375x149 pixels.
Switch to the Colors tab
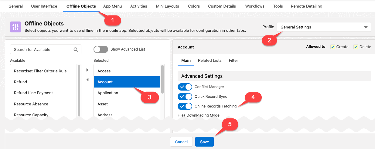[194, 6]
